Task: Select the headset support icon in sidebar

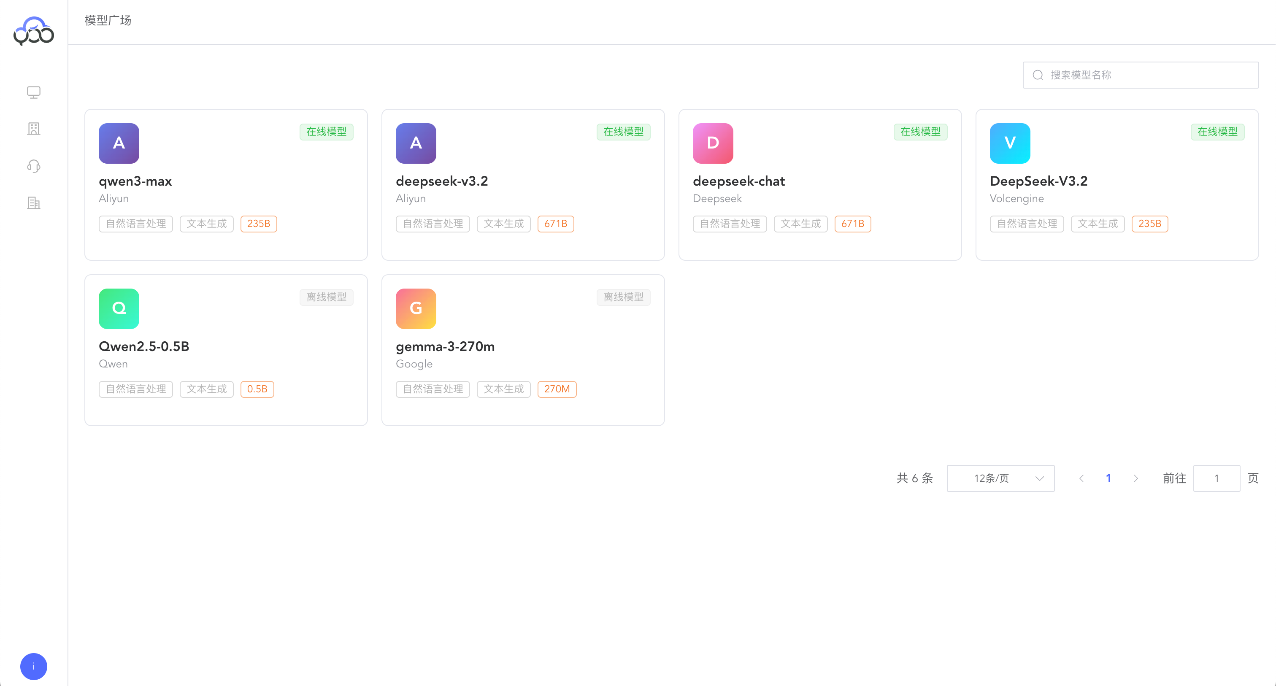Action: click(33, 166)
